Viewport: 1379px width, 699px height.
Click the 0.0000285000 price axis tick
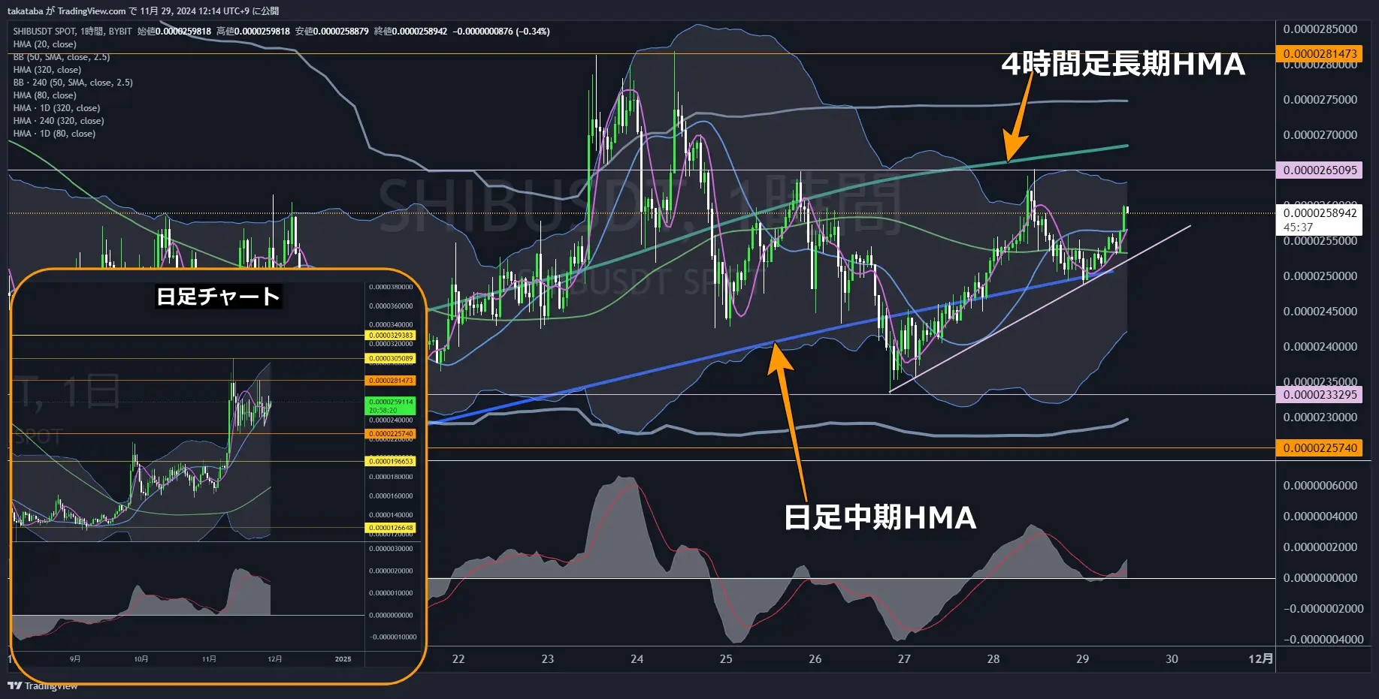pyautogui.click(x=1320, y=29)
